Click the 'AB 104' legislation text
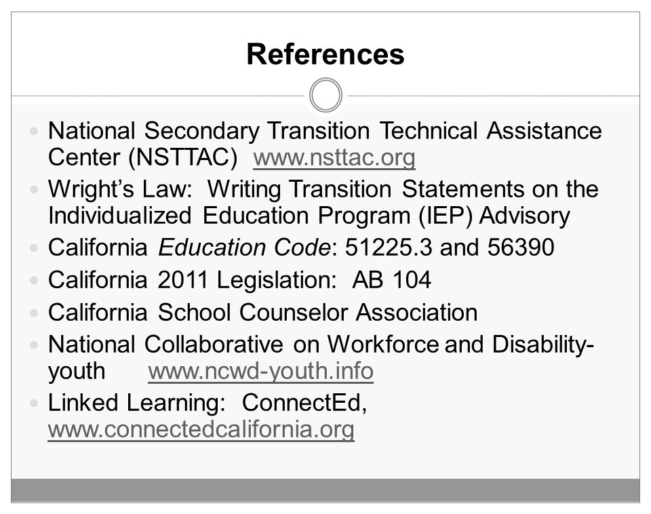Viewport: 651px width, 514px height. coord(392,280)
